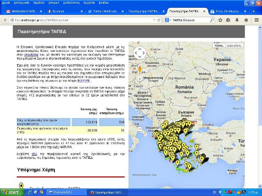Zoom out with the map minus button
Viewport: 262px width, 196px height.
coord(140,128)
